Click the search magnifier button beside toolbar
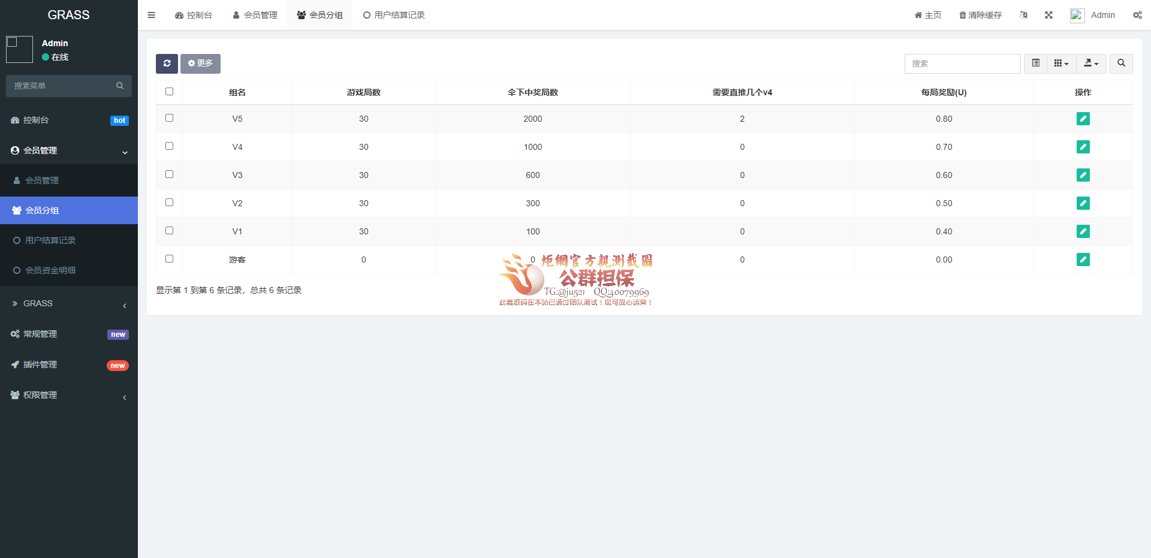This screenshot has height=558, width=1151. 1121,64
